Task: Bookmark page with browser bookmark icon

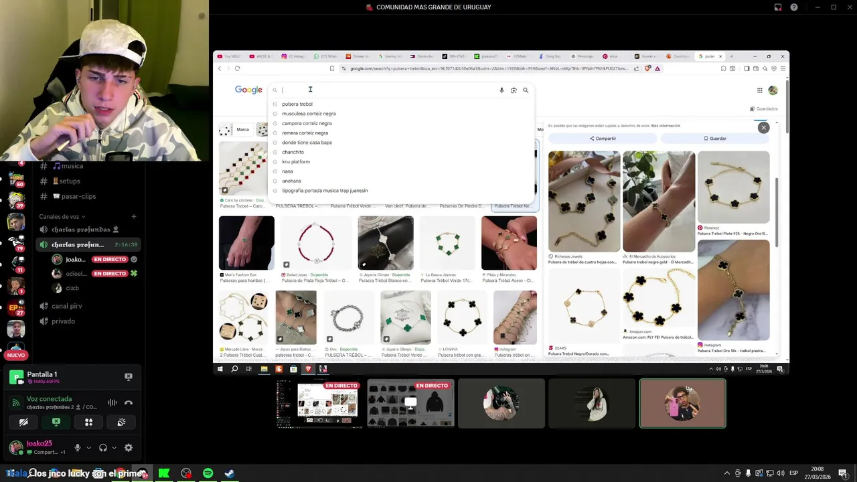Action: pyautogui.click(x=332, y=68)
